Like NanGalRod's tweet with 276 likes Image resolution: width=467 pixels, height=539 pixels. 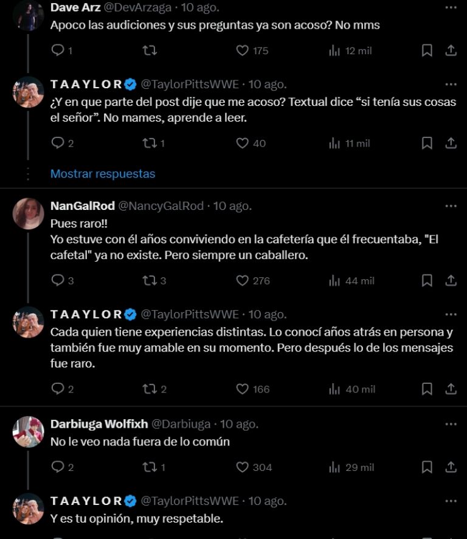243,280
